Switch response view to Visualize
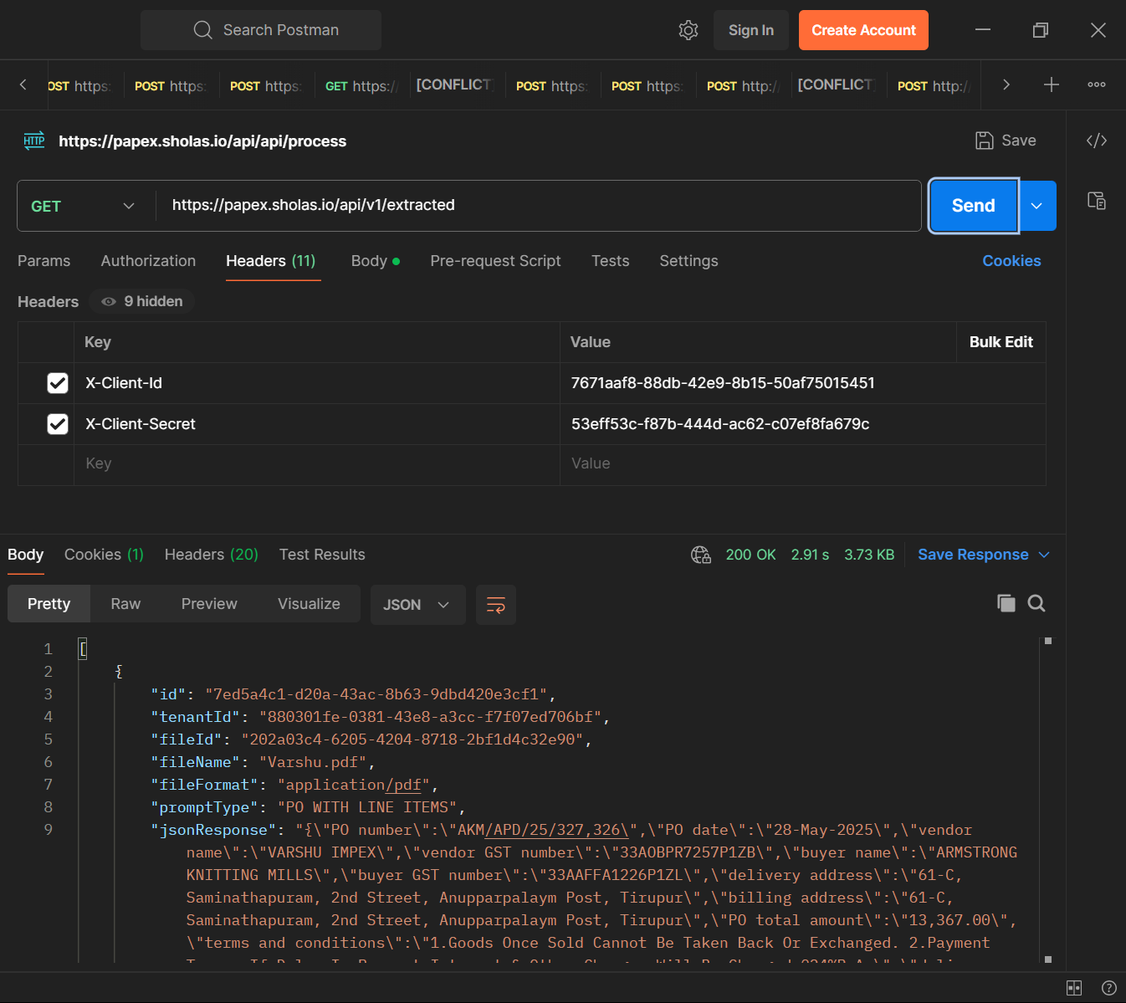Screen dimensions: 1126x1003 (309, 604)
